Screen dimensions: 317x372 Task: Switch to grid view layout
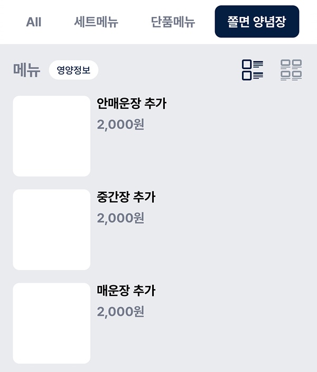click(291, 70)
